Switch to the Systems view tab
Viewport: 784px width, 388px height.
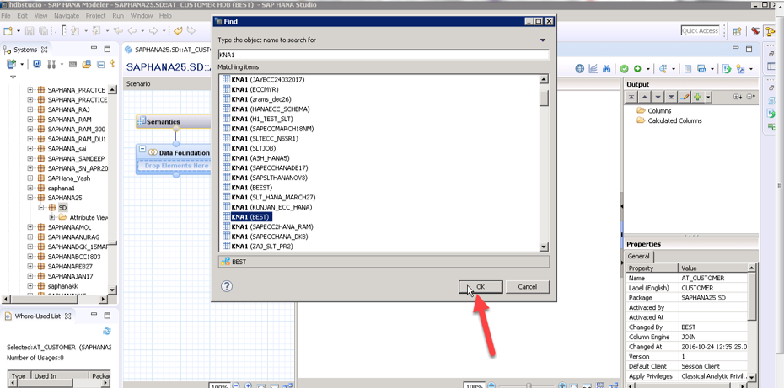coord(25,50)
